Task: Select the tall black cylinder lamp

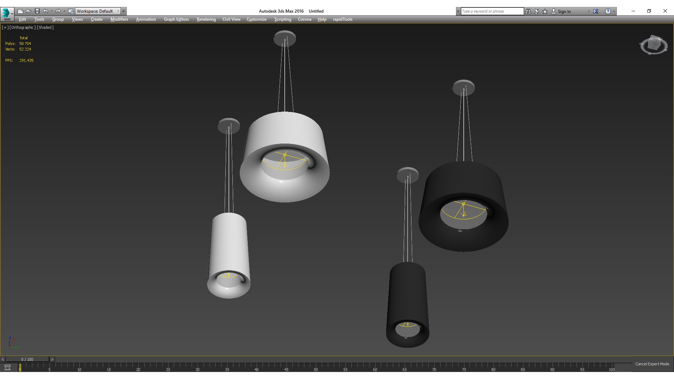Action: coord(408,305)
